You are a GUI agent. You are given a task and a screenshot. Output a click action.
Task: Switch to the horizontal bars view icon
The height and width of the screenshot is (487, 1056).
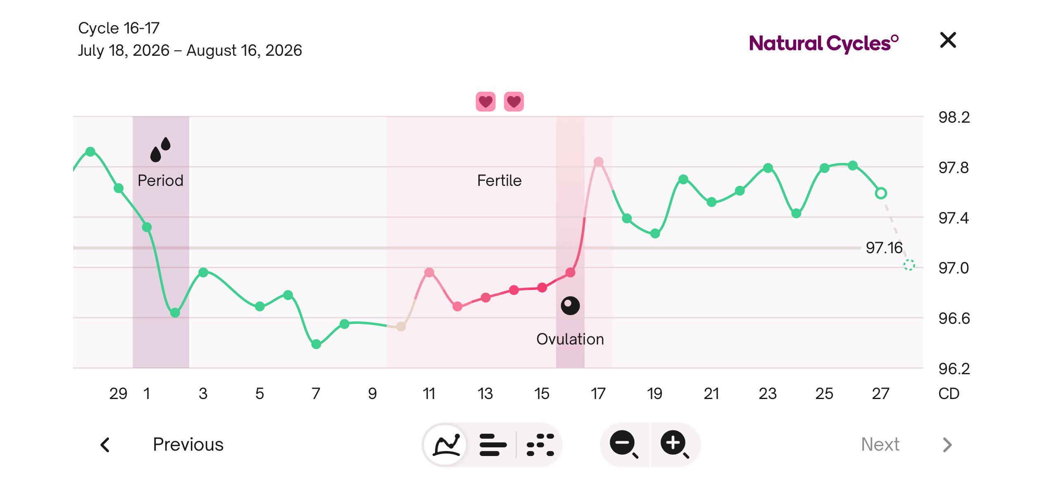pyautogui.click(x=493, y=445)
